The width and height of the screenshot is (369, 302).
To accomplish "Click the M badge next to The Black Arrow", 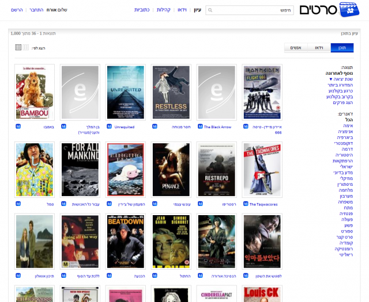I will [200, 127].
